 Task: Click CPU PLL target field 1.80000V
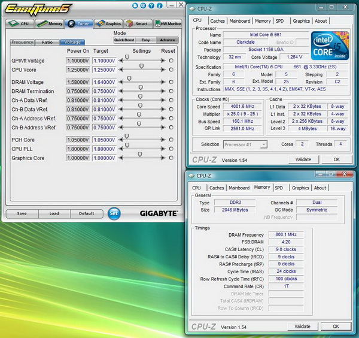click(104, 149)
